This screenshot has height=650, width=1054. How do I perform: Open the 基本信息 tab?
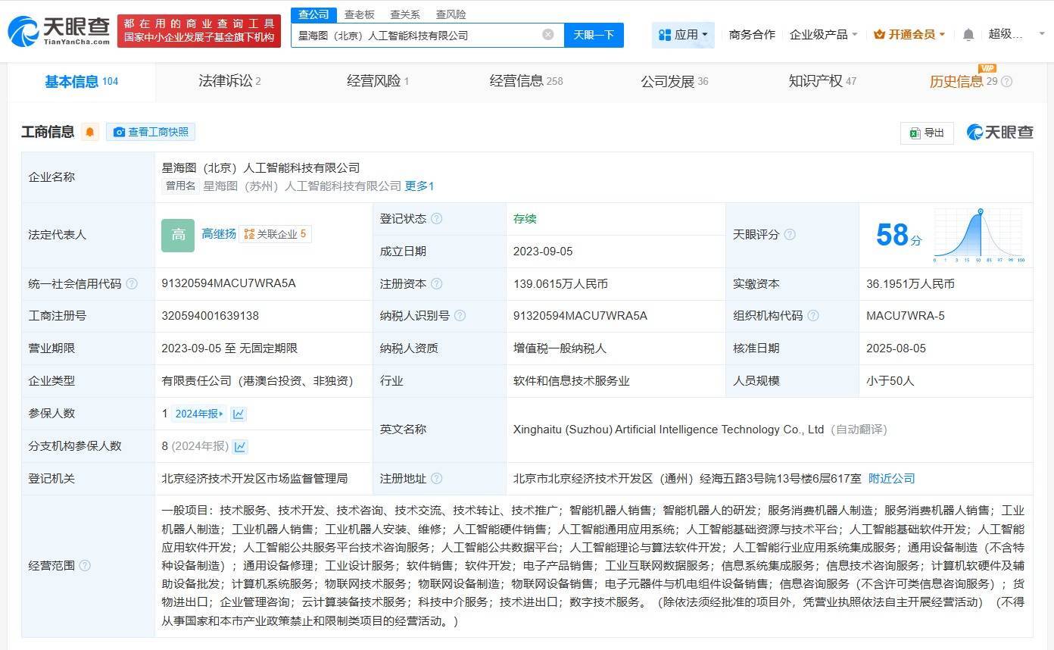tap(81, 82)
